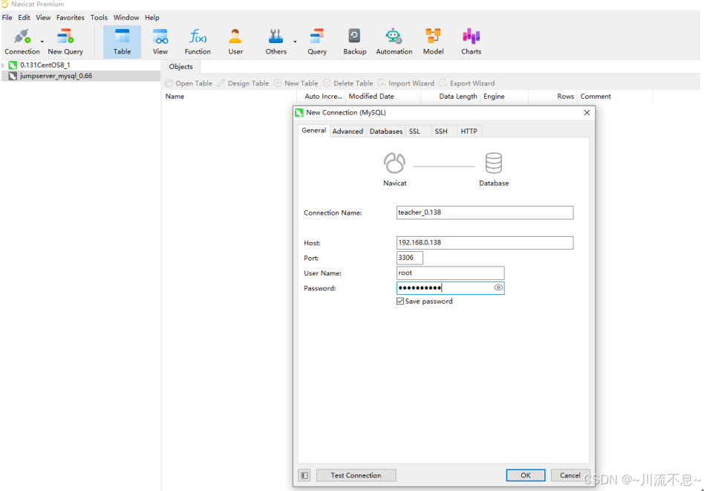Open the Automation toolbar icon
The height and width of the screenshot is (491, 704).
pos(394,42)
